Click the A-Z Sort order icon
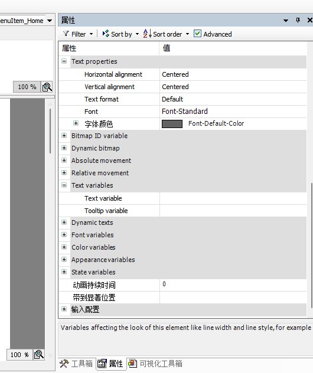 coord(147,34)
